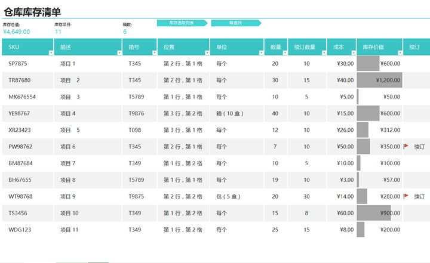
Task: Click the 续订 column header
Action: coord(416,47)
